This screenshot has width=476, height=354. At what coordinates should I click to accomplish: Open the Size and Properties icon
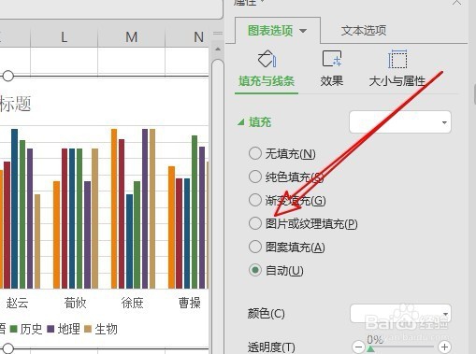(x=397, y=59)
